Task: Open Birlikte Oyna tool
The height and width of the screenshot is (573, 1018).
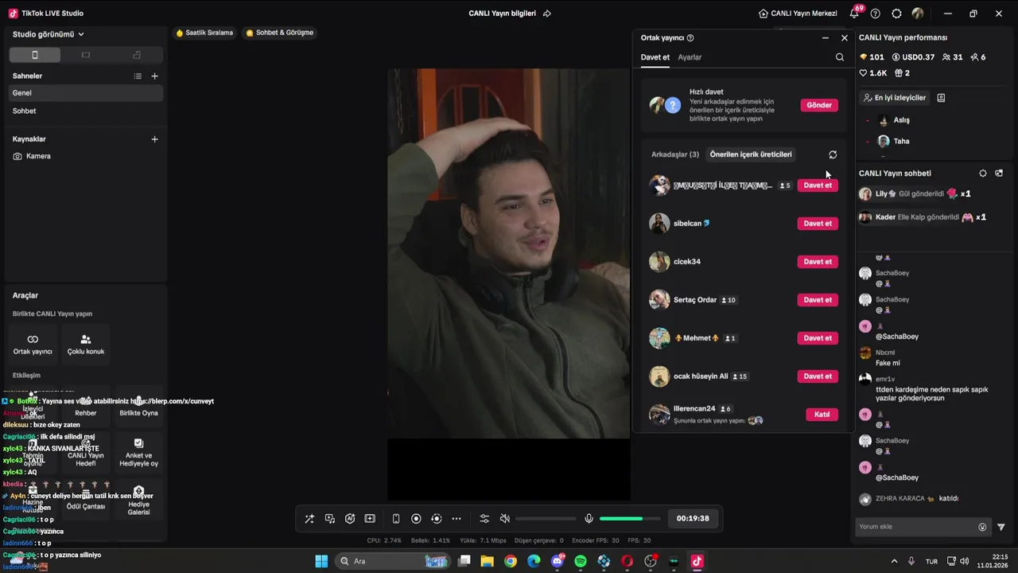Action: (x=138, y=405)
